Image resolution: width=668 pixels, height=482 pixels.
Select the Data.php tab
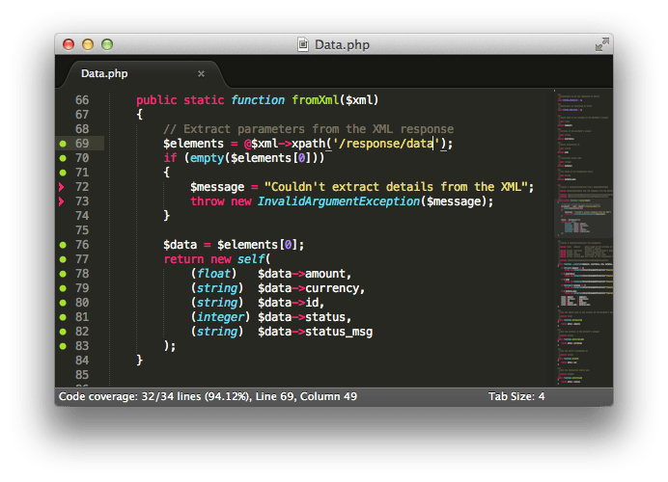click(104, 73)
